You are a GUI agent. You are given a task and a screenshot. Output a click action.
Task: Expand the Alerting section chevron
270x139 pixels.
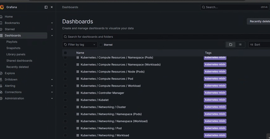tap(52, 86)
